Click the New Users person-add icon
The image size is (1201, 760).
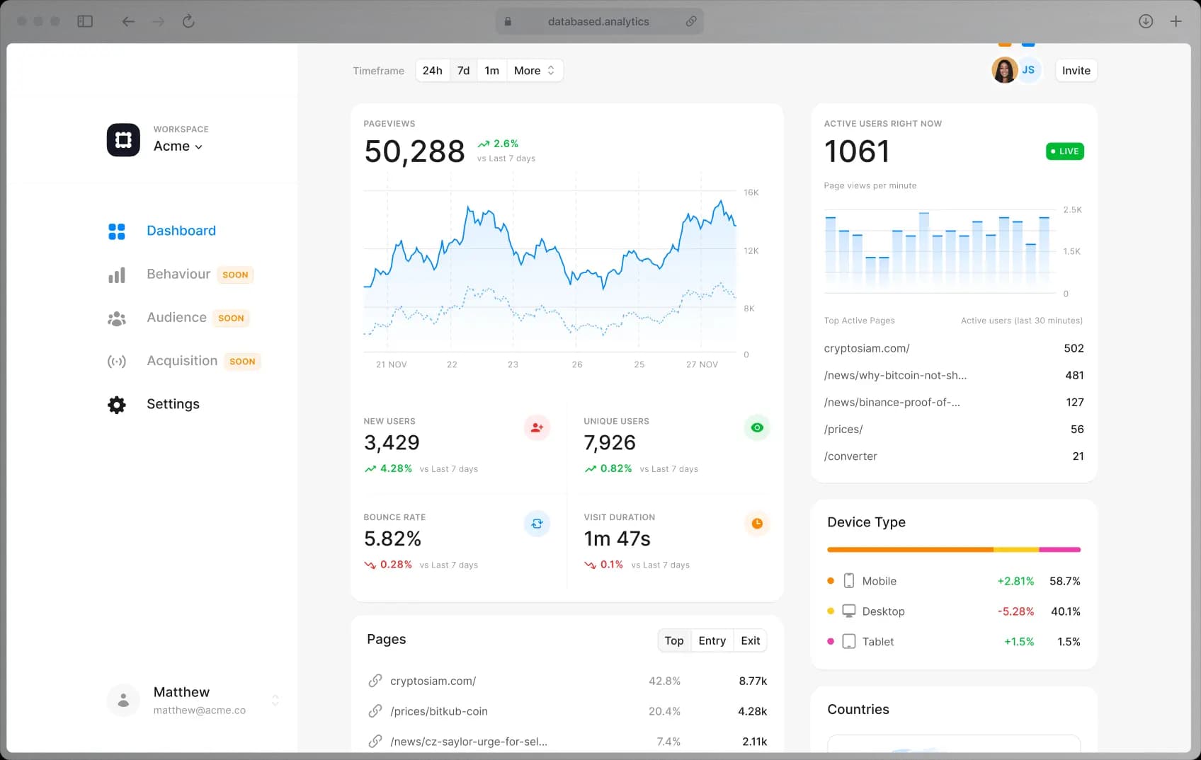tap(537, 427)
